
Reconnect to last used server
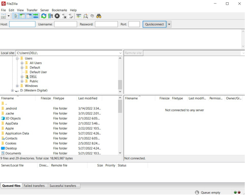click(71, 16)
